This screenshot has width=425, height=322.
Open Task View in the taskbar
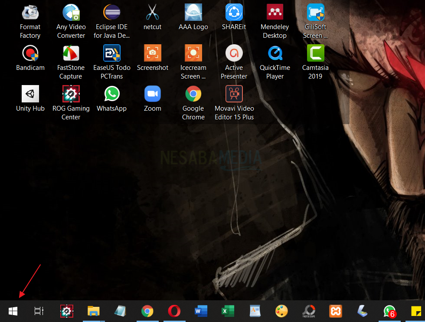(39, 311)
